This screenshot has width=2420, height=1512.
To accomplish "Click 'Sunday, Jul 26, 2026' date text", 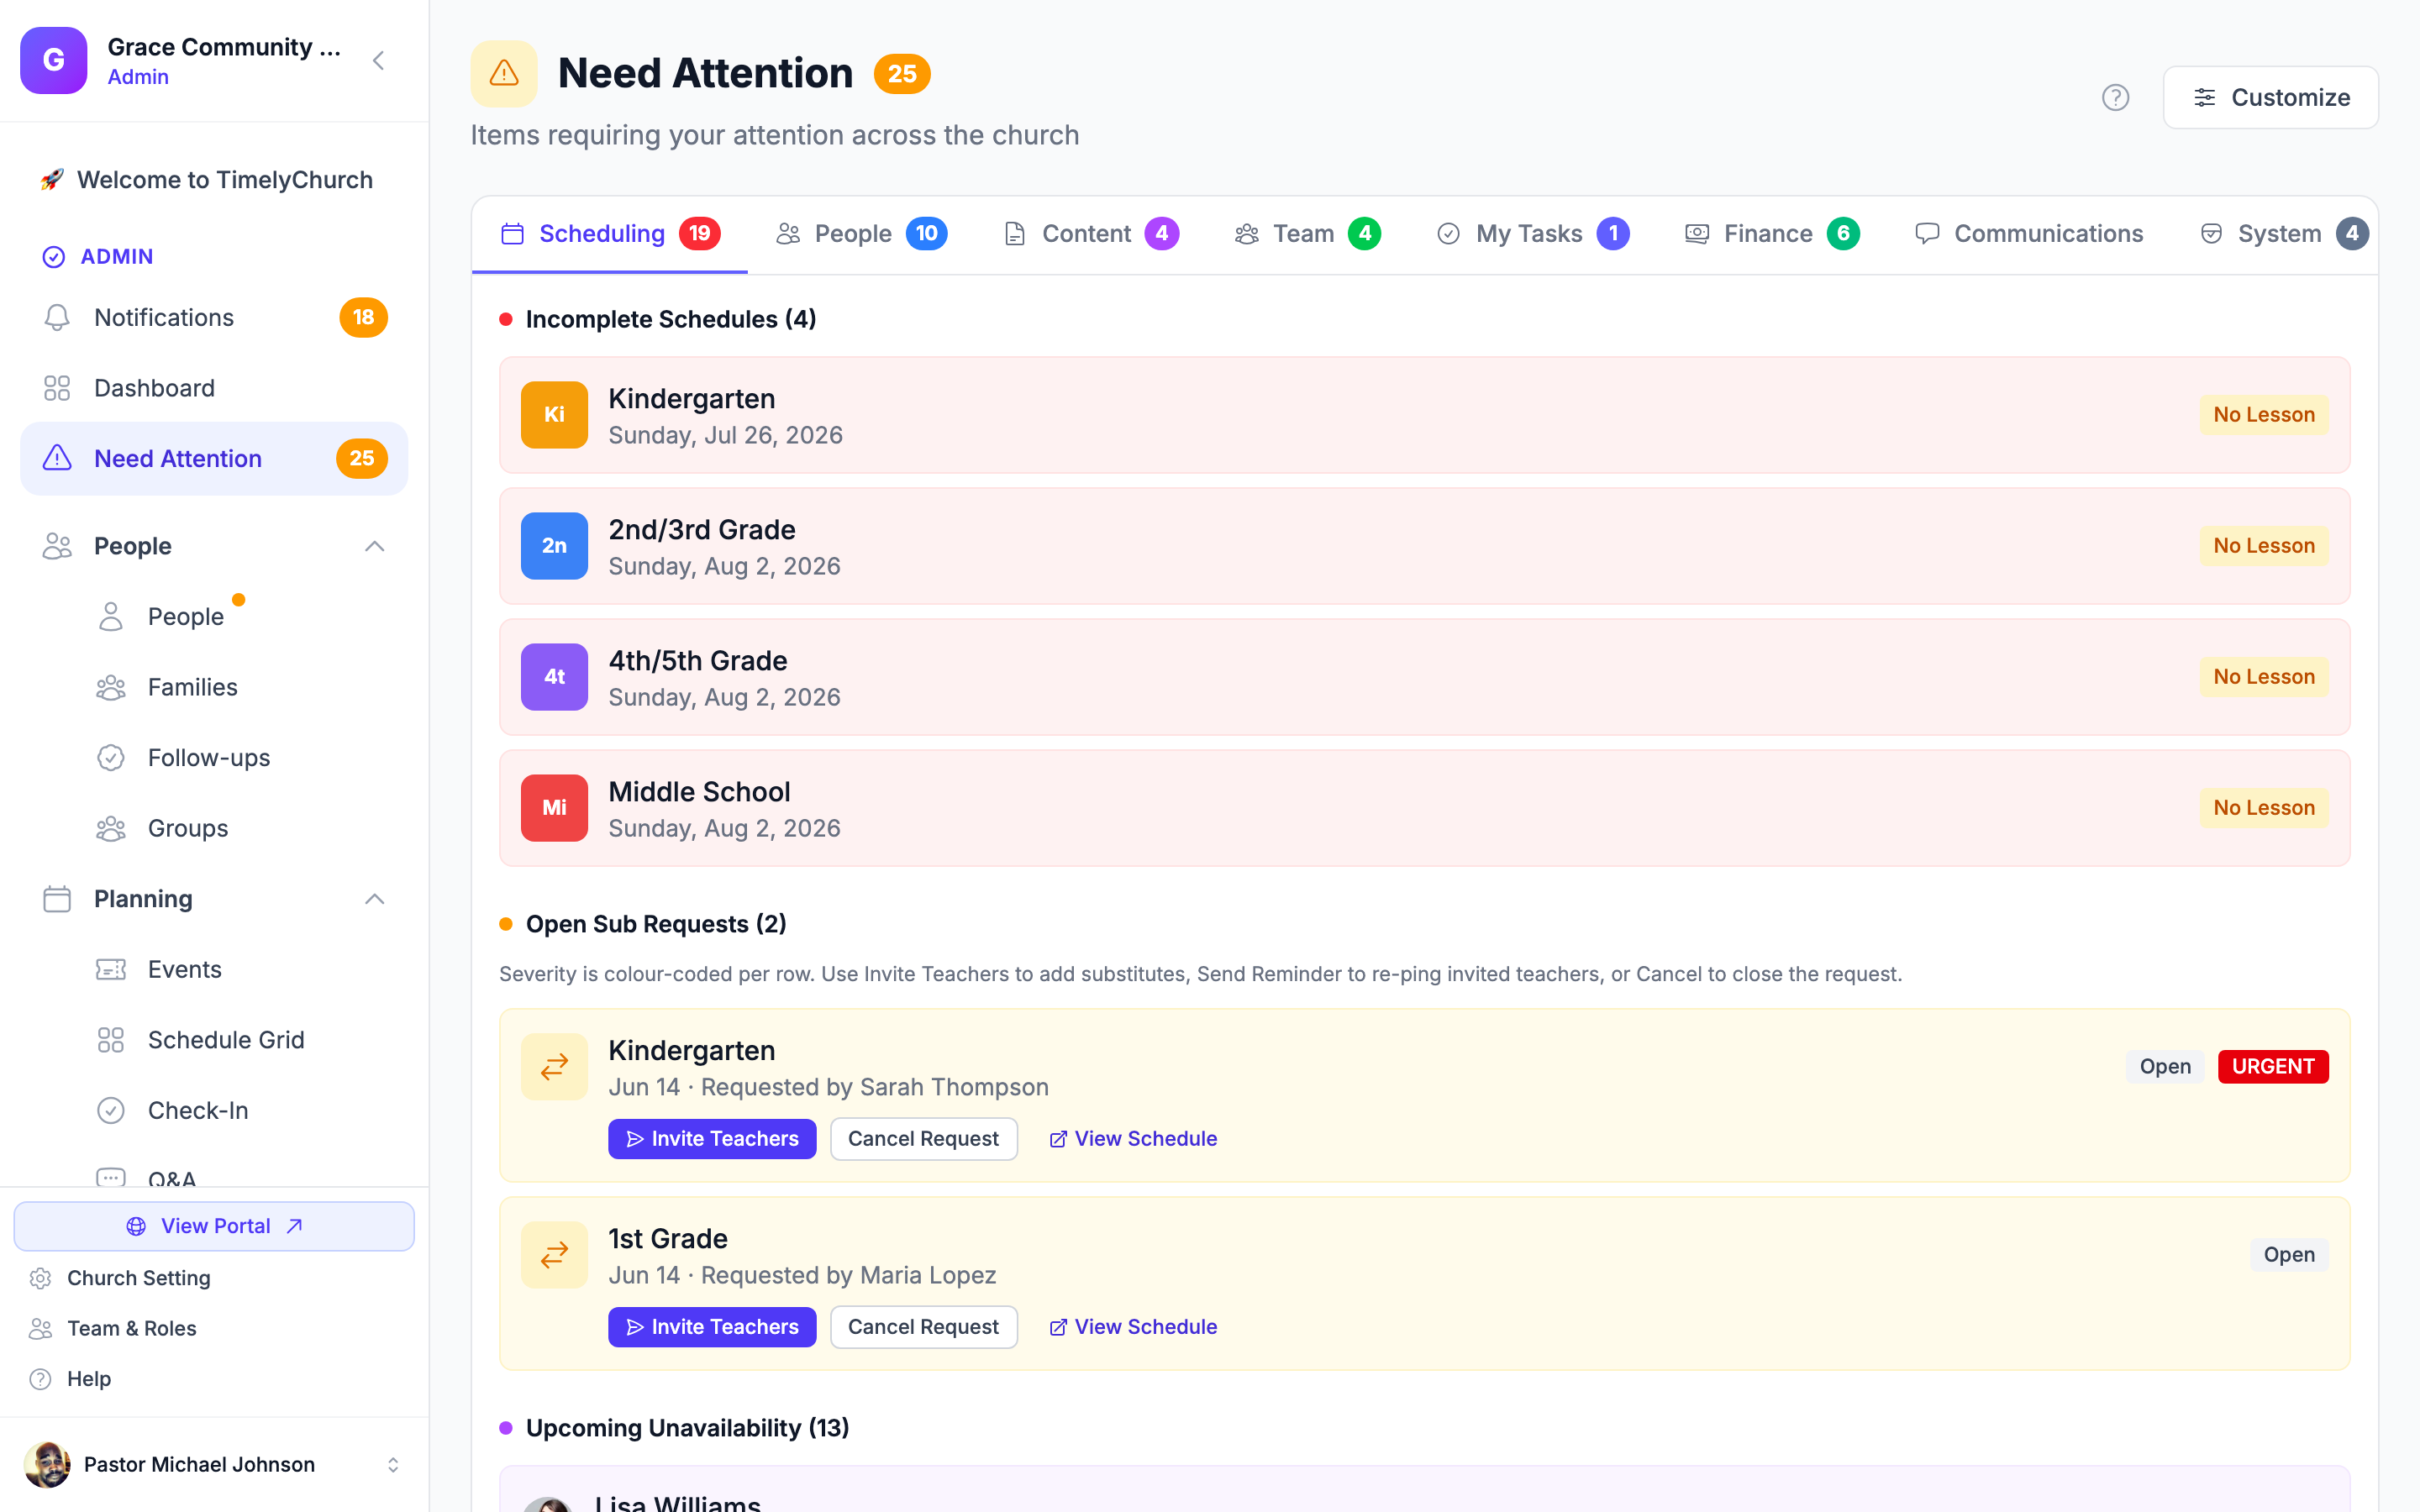I will (725, 435).
